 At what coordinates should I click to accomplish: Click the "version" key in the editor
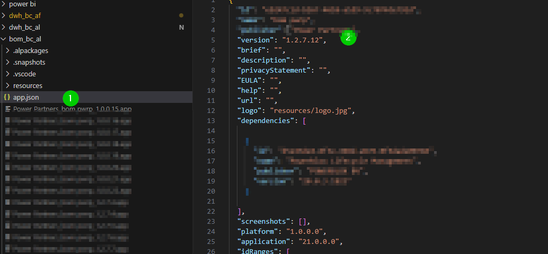[x=255, y=40]
